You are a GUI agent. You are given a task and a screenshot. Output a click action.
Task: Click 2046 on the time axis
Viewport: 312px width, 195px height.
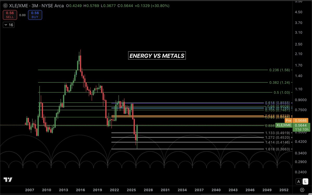pyautogui.click(x=250, y=190)
